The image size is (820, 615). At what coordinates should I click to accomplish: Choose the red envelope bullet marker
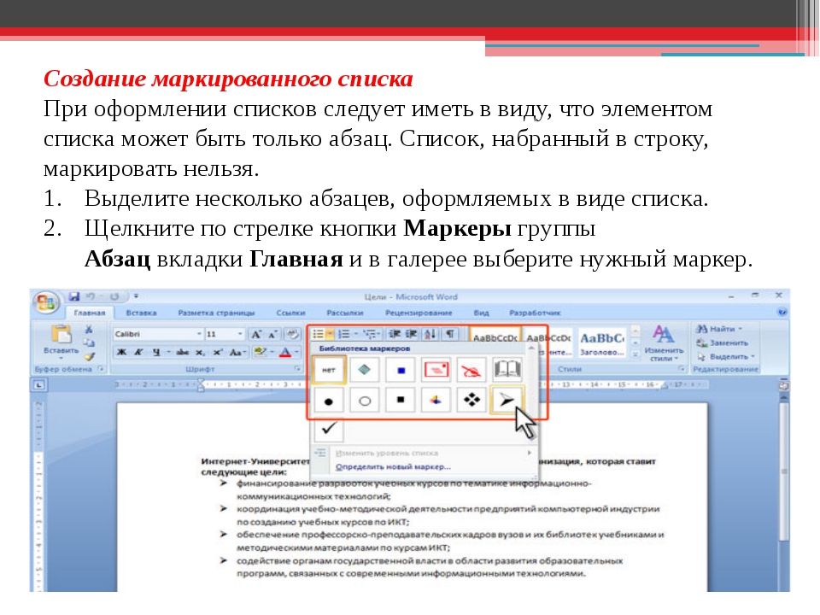[436, 370]
